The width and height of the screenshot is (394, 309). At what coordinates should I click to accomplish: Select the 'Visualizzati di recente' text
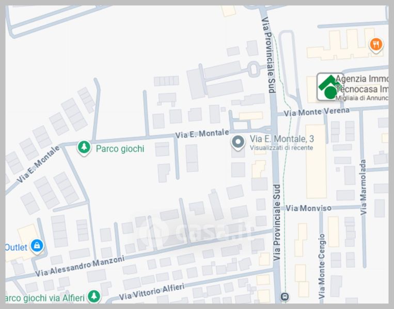pos(281,148)
